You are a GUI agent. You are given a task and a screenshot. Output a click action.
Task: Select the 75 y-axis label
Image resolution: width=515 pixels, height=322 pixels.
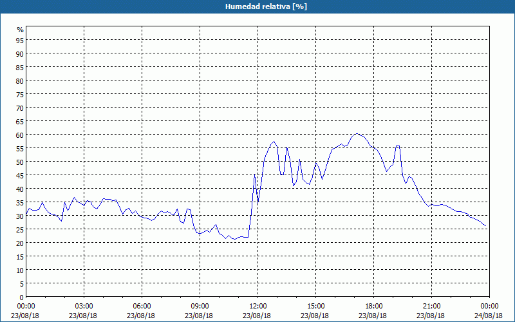point(20,94)
